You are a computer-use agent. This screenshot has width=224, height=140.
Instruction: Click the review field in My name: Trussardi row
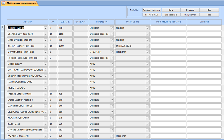169,136
